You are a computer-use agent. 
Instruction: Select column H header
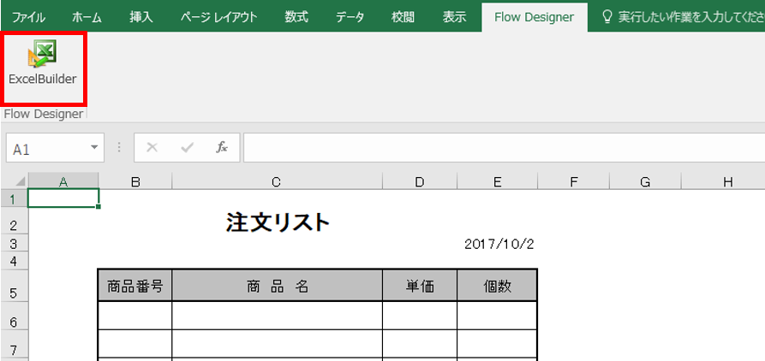(723, 181)
